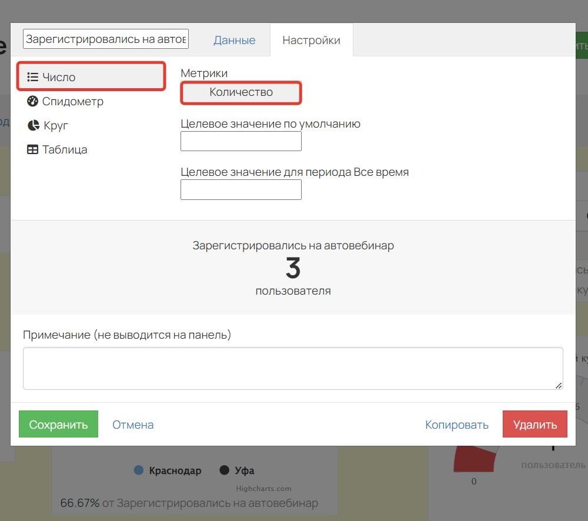588x521 pixels.
Task: Delete the widget with Удалить button
Action: [x=534, y=424]
